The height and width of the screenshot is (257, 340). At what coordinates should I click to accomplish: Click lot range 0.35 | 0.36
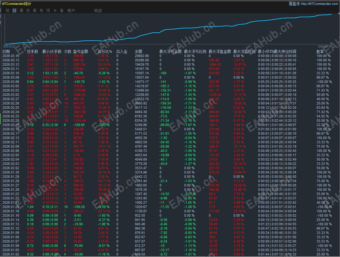click(x=50, y=125)
